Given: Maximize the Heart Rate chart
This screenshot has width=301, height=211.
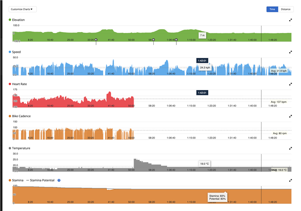Looking at the screenshot, I should pos(290,84).
